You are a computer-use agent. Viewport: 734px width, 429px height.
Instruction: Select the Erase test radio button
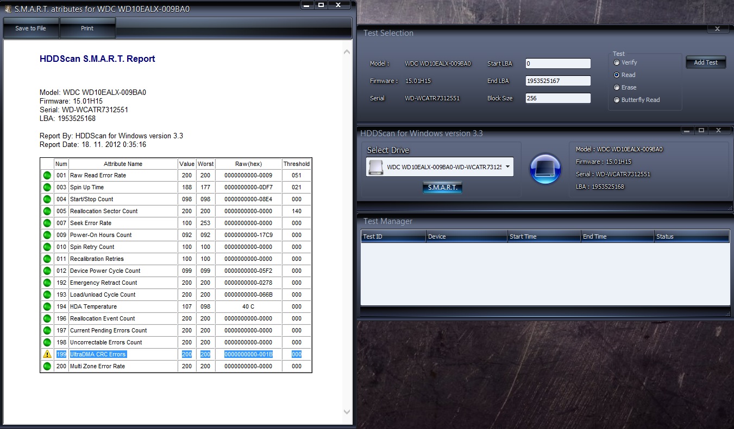coord(617,87)
